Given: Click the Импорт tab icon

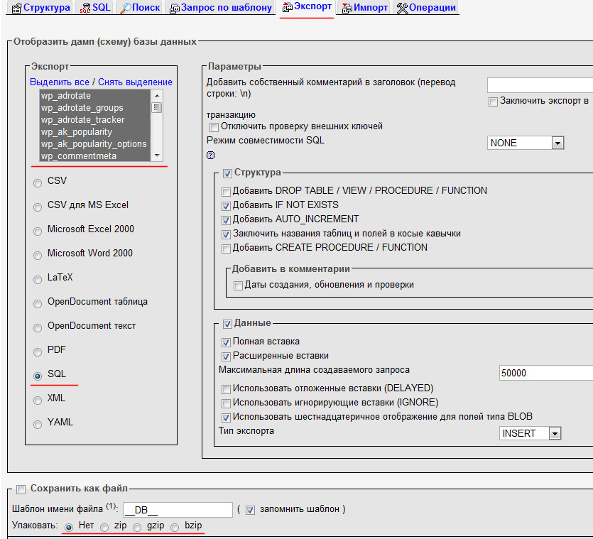Looking at the screenshot, I should (347, 9).
